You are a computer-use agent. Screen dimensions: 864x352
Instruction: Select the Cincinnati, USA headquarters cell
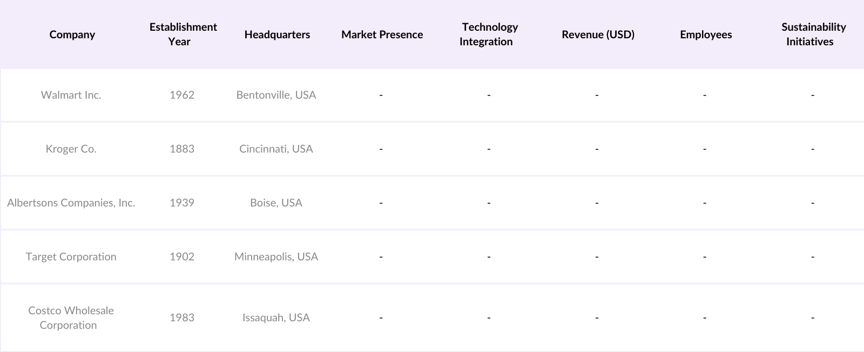[x=276, y=149]
